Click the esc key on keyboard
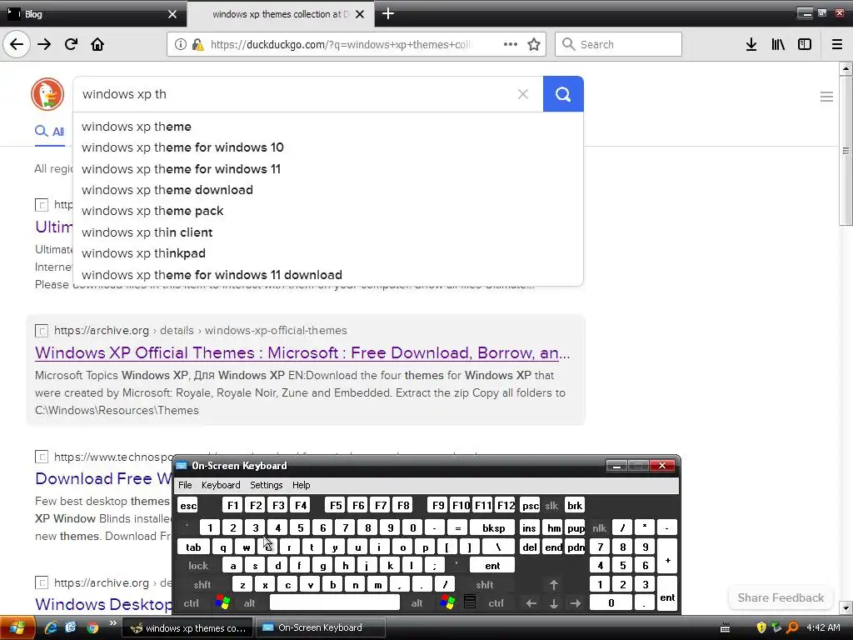853x640 pixels. (188, 506)
